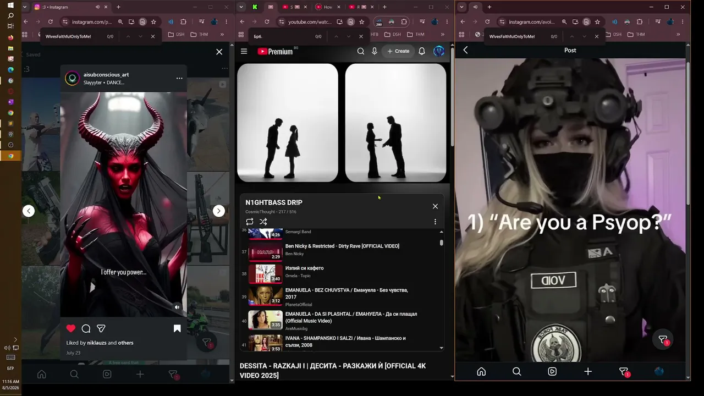Go back from the Post view in right Instagram window
The image size is (704, 396).
coord(465,50)
